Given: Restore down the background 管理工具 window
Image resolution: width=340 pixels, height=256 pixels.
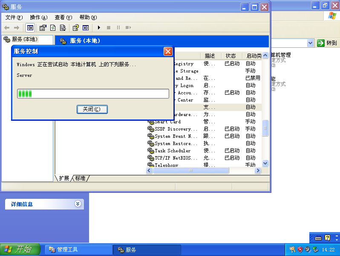Looking at the screenshot, I should [325, 6].
